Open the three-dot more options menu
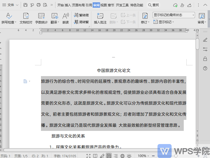The width and height of the screenshot is (210, 158). tap(198, 5)
